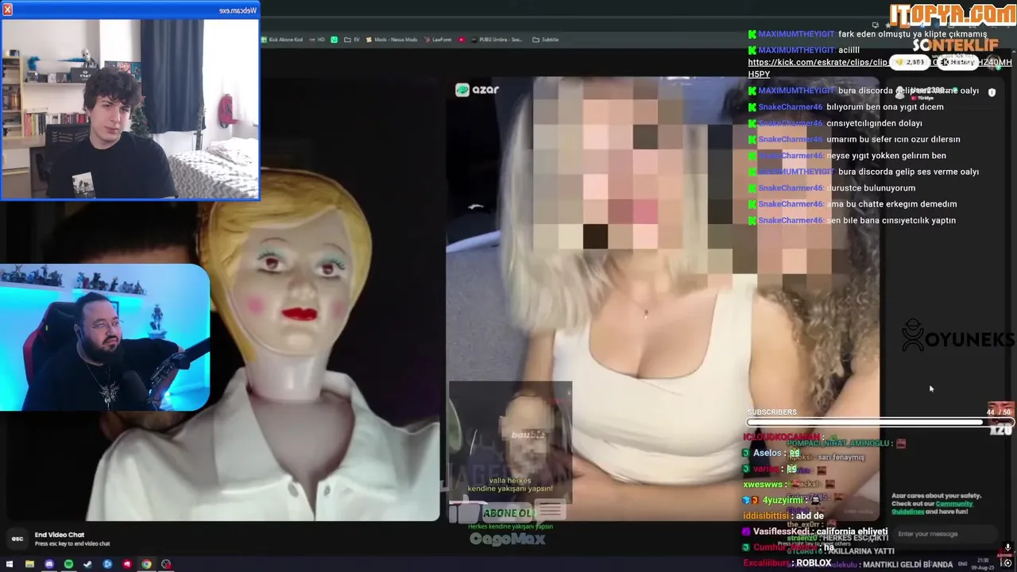Screen dimensions: 1017x572
Task: Open the Windows Start menu
Action: tap(10, 564)
